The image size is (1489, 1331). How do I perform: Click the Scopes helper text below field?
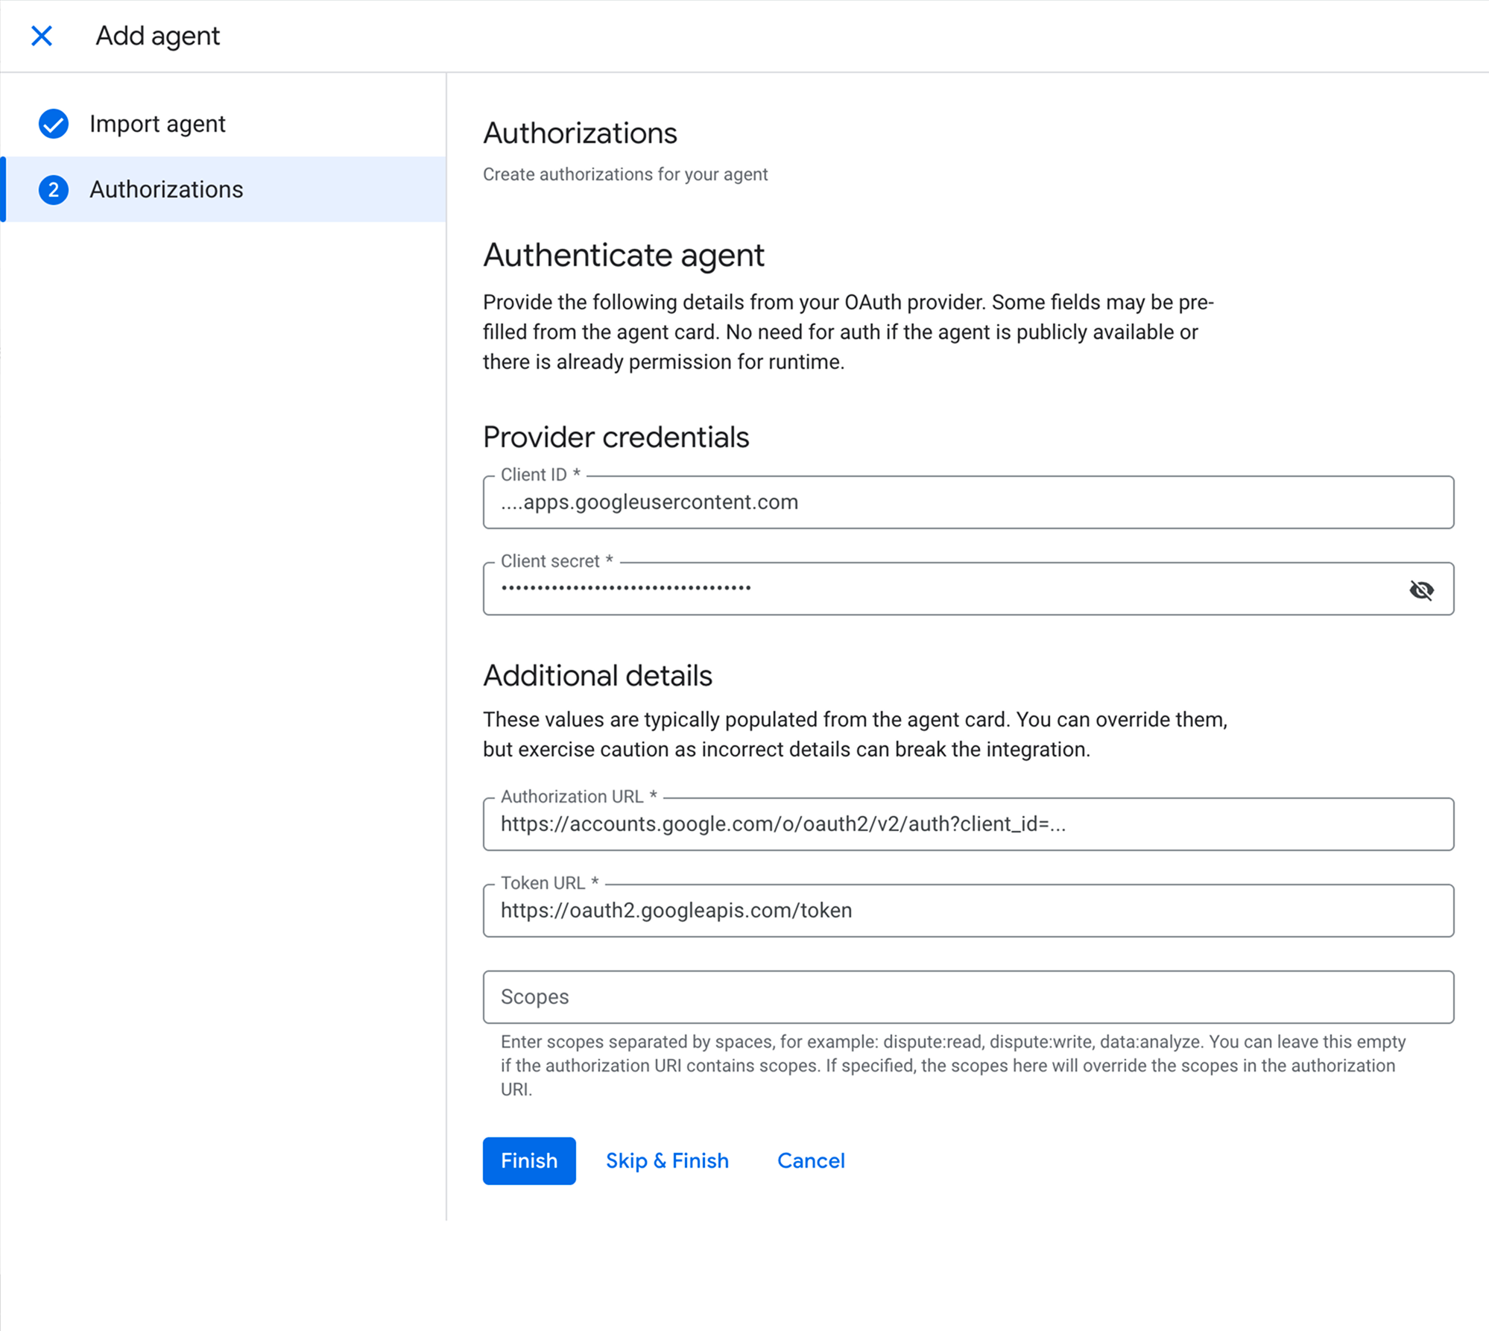(x=952, y=1065)
